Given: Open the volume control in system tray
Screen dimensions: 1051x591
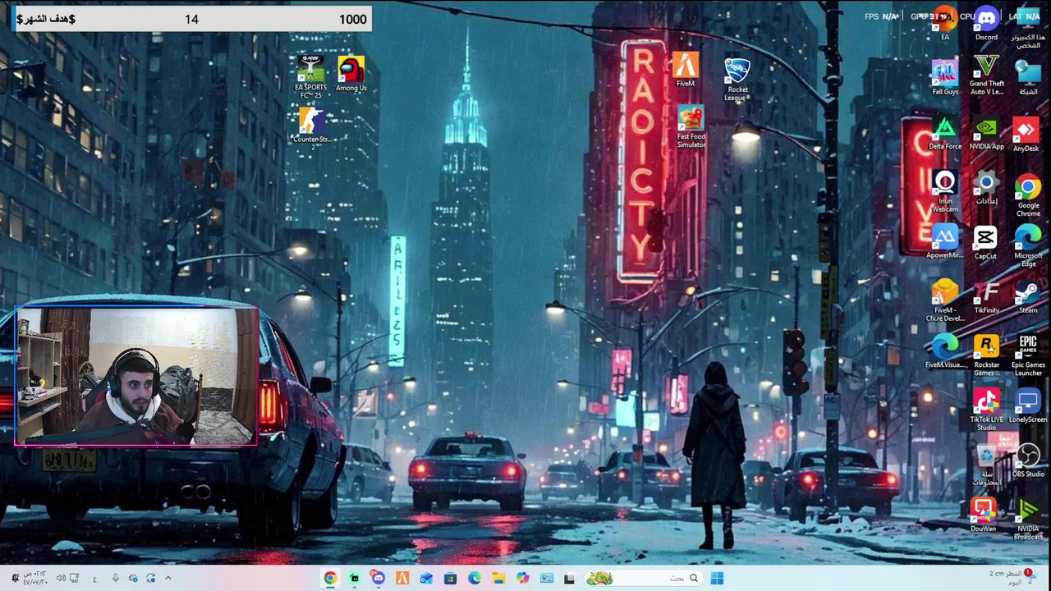Looking at the screenshot, I should 61,579.
